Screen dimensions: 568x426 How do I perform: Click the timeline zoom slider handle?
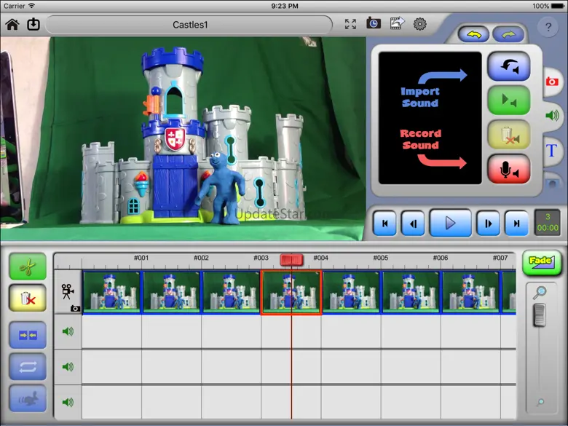tap(540, 315)
